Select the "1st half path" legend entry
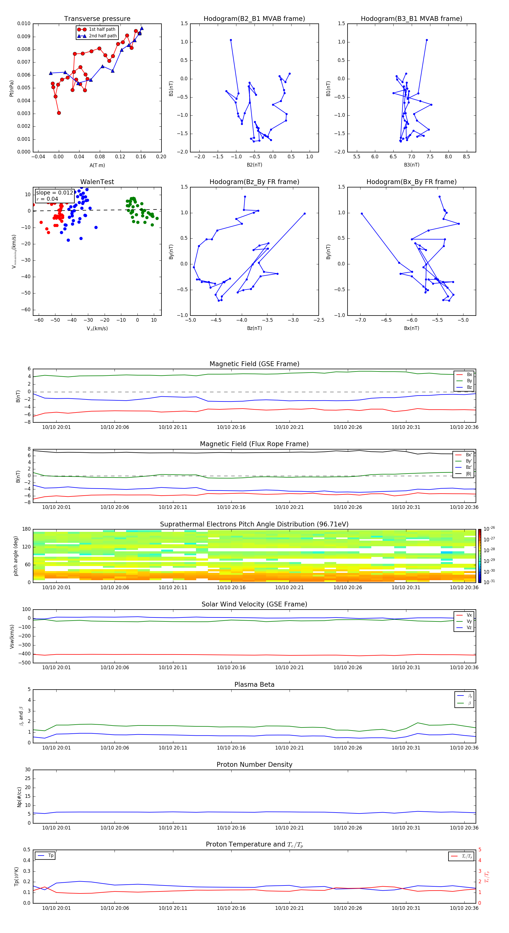Screen dimensions: 509x933 tap(97, 29)
